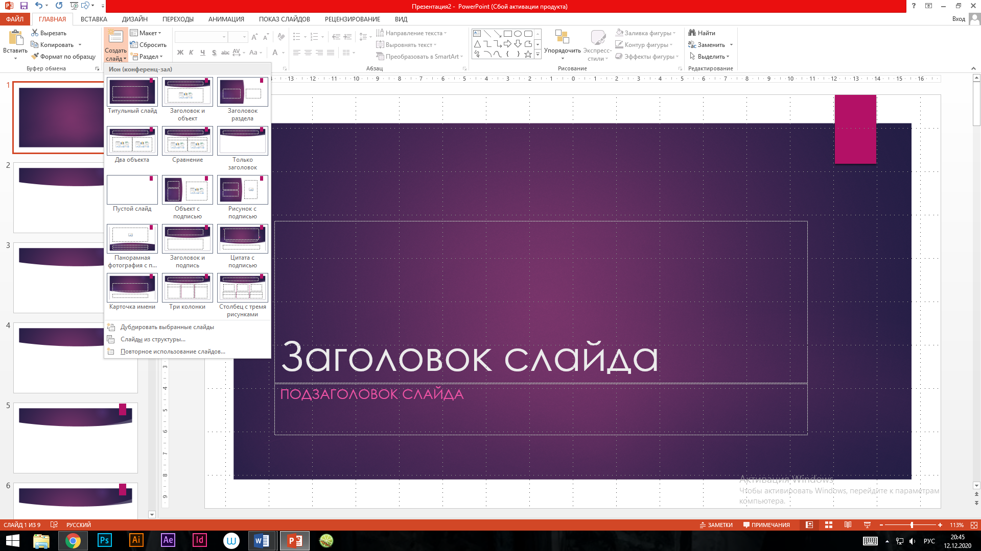981x551 pixels.
Task: Click the Cut (Вырезать) scissors icon
Action: [35, 33]
